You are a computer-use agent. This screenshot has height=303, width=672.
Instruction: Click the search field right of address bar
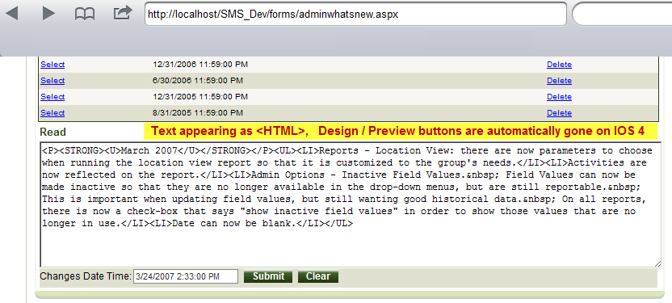tap(622, 15)
